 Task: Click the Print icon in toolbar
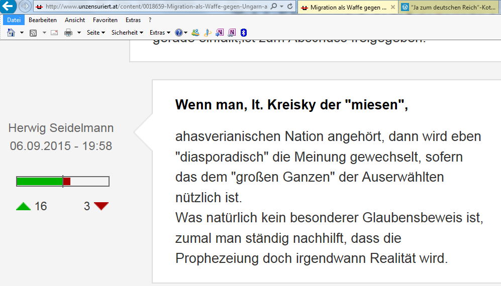pyautogui.click(x=68, y=33)
